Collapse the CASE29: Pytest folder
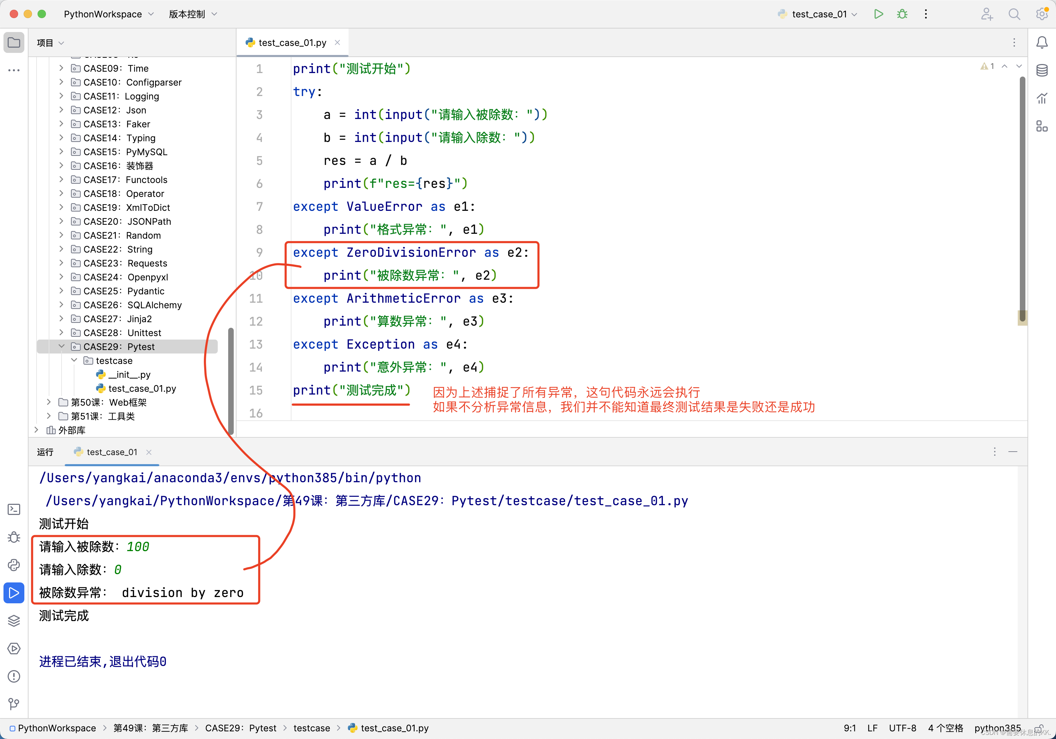 tap(61, 347)
